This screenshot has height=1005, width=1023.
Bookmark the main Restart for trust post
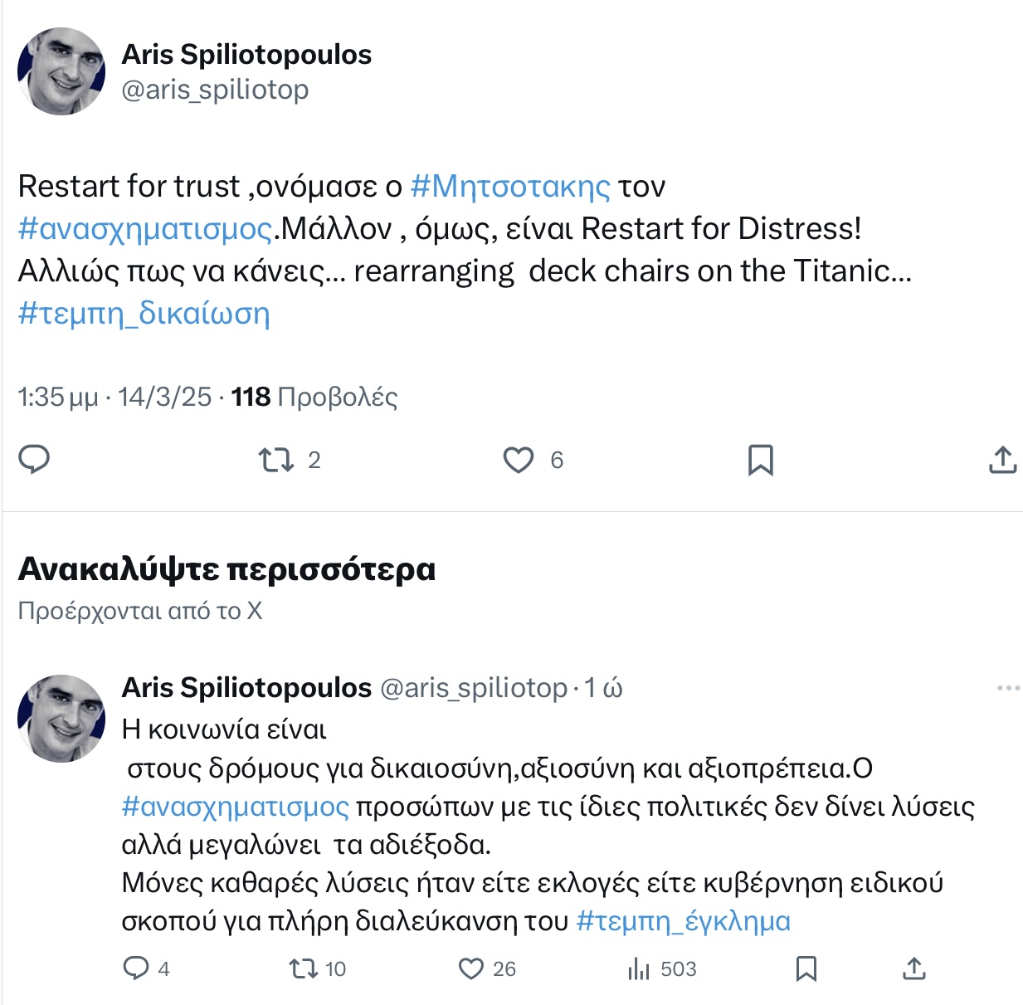pyautogui.click(x=760, y=460)
